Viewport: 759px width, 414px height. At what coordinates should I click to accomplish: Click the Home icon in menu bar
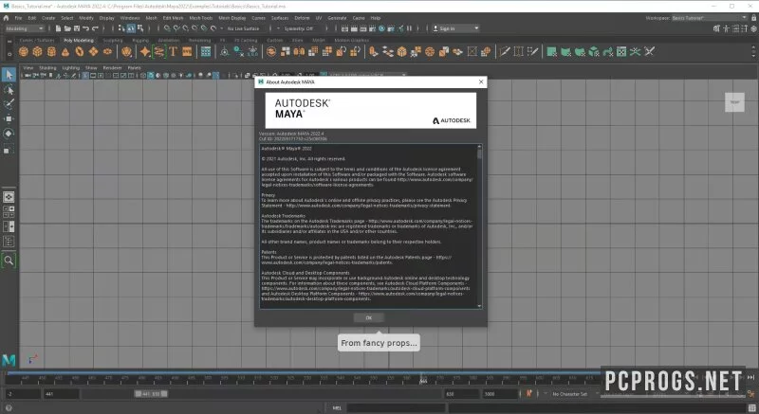coord(6,18)
